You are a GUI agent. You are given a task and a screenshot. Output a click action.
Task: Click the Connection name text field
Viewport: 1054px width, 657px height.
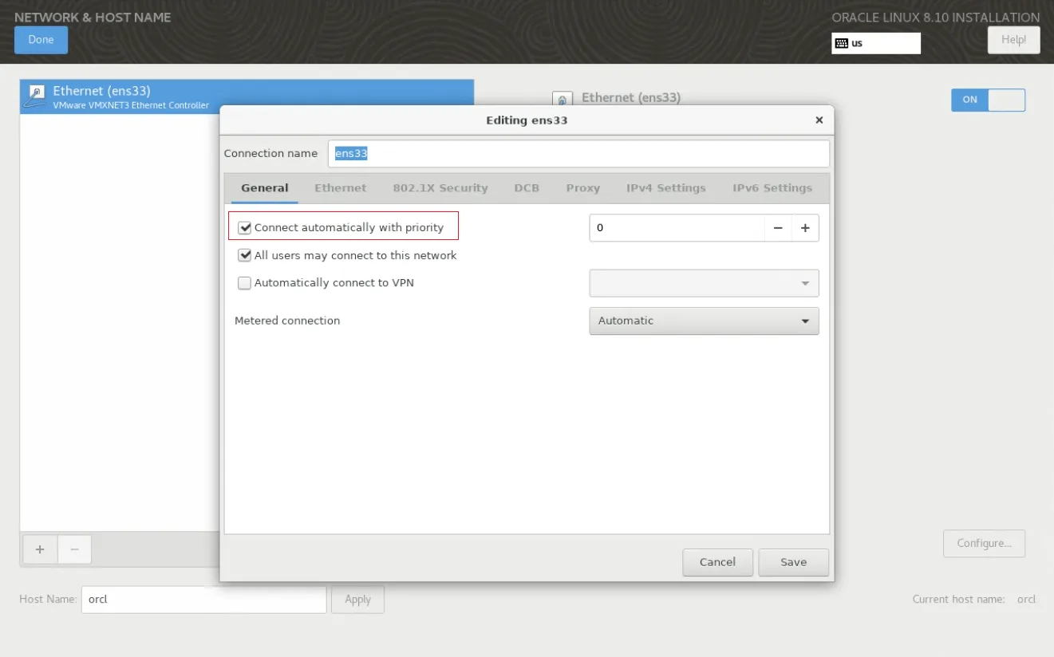pos(578,154)
